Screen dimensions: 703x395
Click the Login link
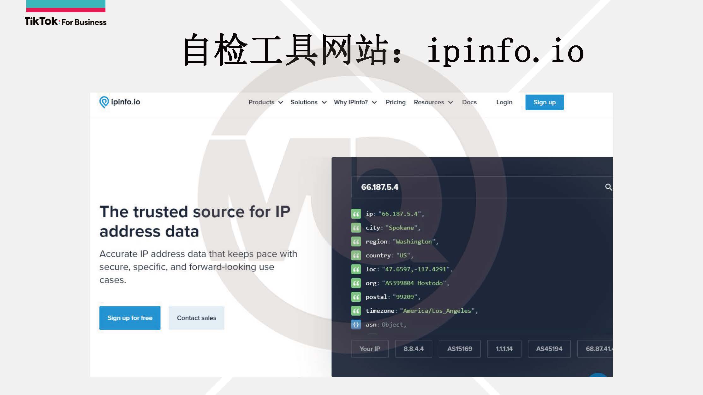504,102
